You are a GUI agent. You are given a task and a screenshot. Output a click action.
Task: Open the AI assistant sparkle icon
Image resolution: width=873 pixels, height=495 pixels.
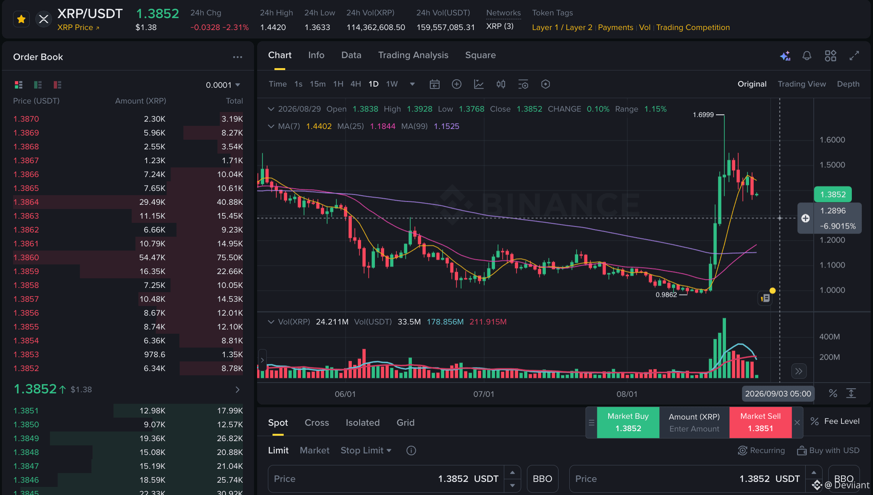coord(785,56)
